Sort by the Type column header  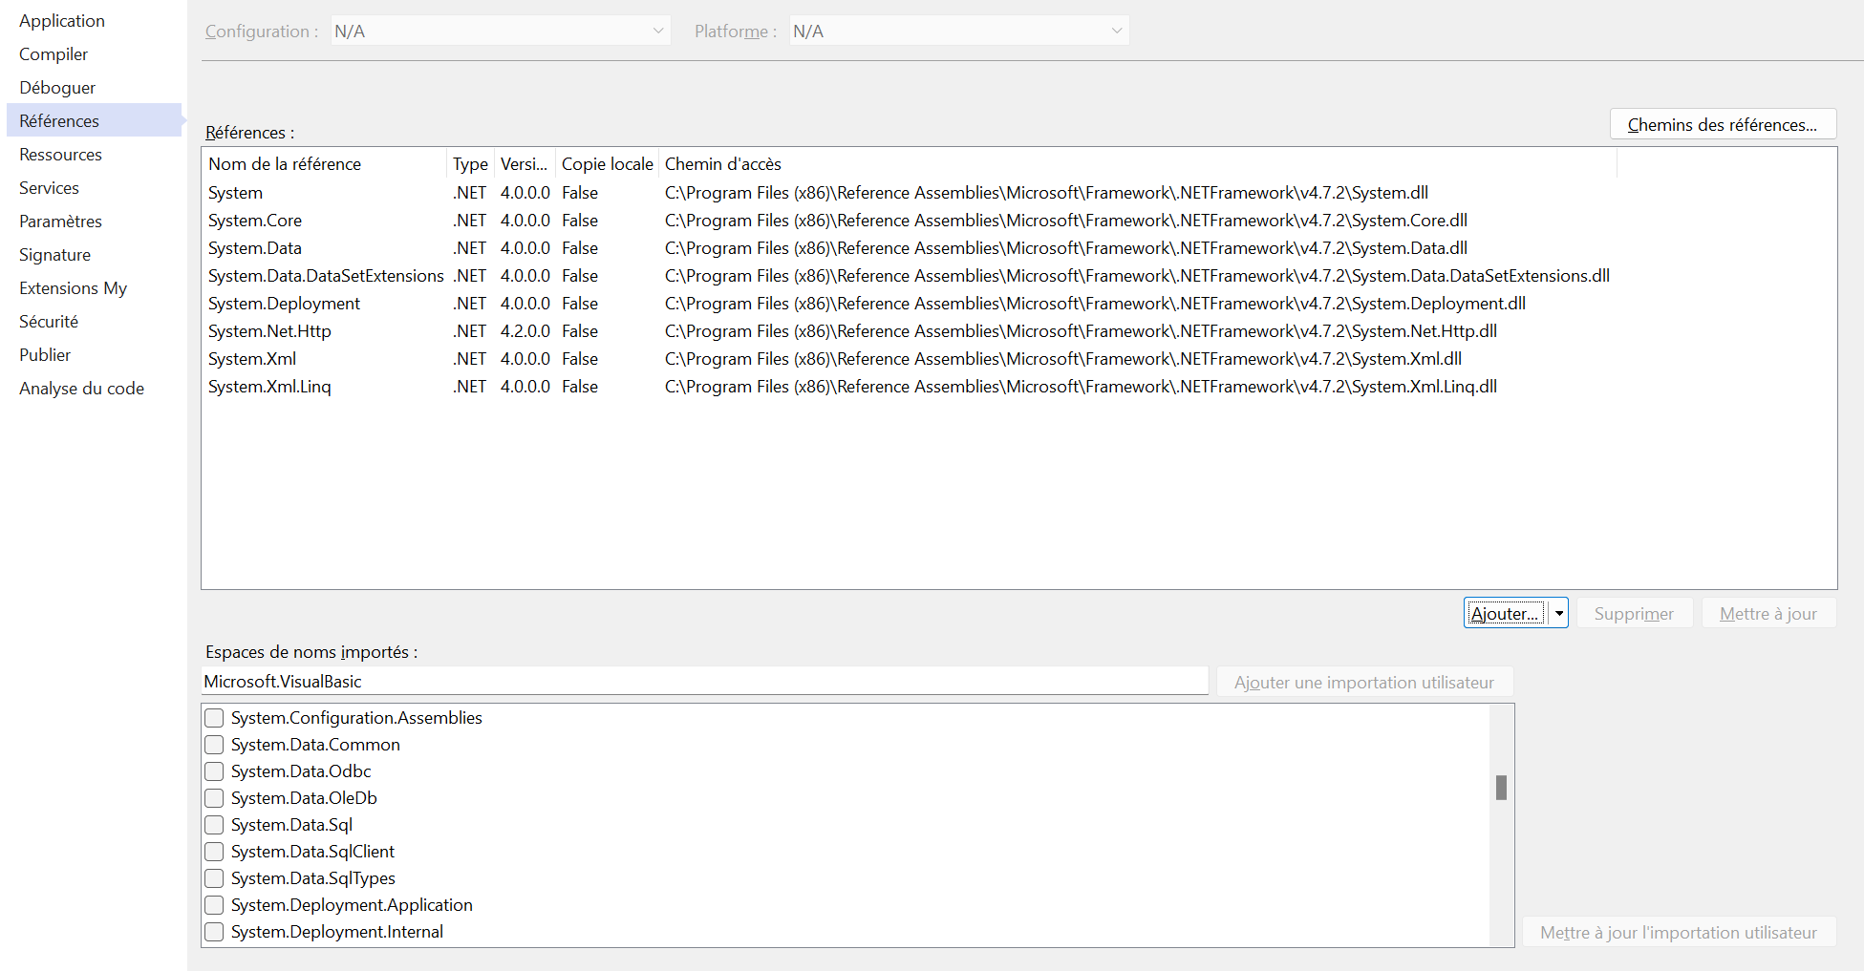pyautogui.click(x=470, y=163)
